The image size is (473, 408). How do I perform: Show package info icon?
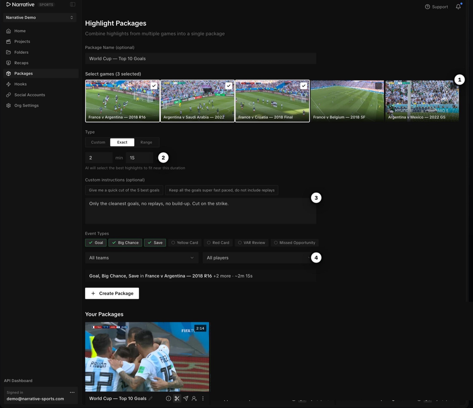(x=168, y=398)
